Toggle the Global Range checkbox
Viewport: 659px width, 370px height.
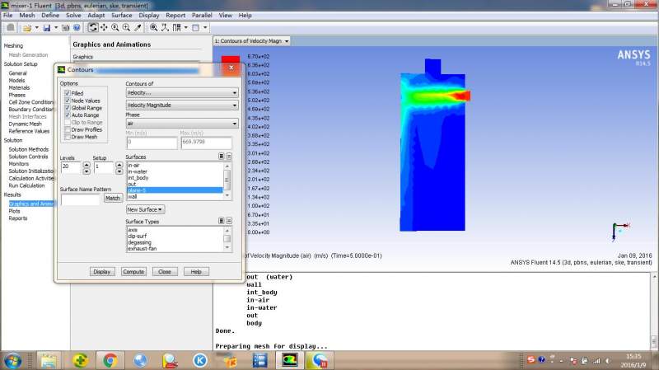coord(68,108)
